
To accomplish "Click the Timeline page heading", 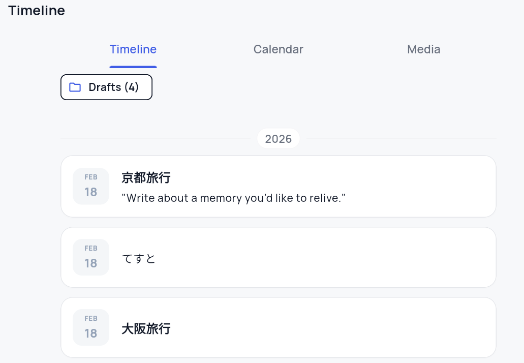I will [x=37, y=11].
